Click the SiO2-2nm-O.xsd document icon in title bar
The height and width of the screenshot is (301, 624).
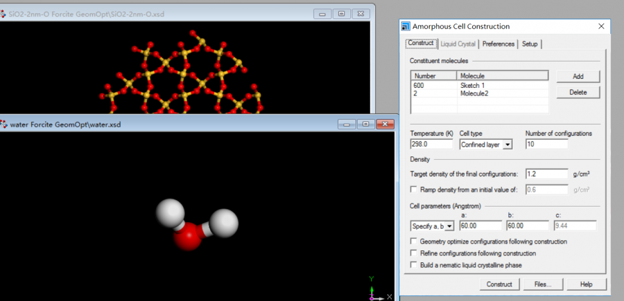coord(3,15)
